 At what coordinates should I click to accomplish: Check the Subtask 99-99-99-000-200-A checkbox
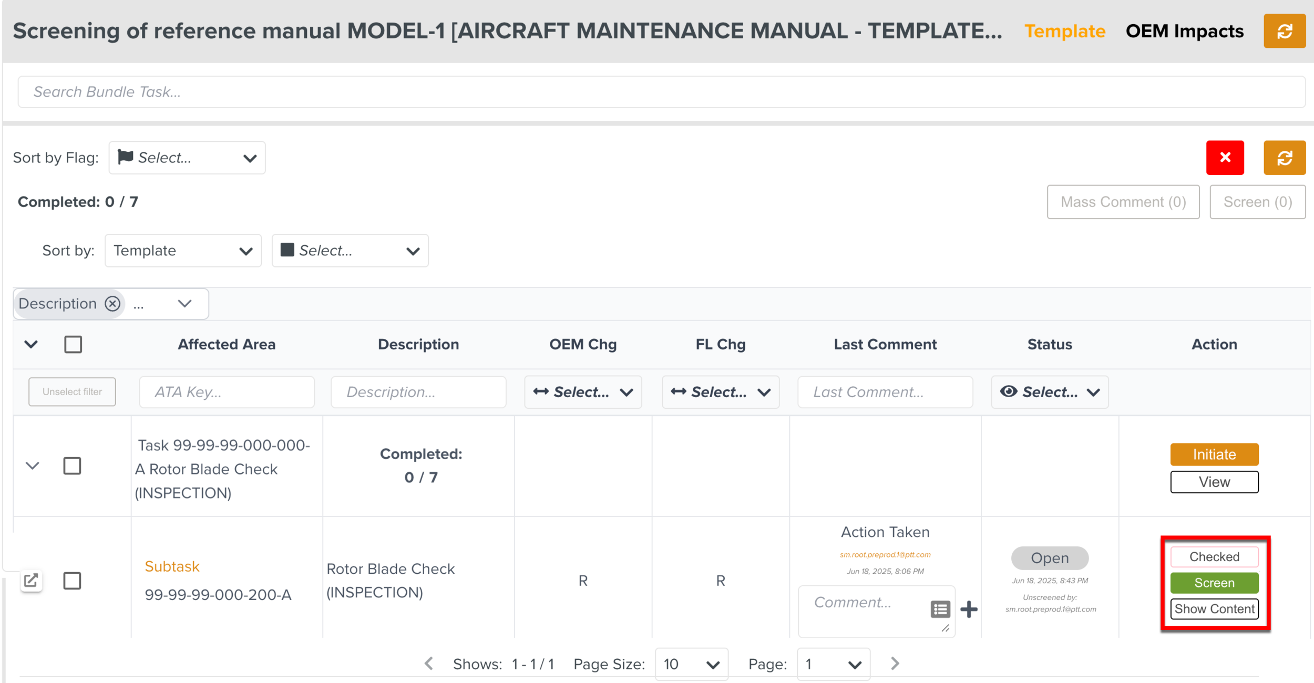point(72,581)
